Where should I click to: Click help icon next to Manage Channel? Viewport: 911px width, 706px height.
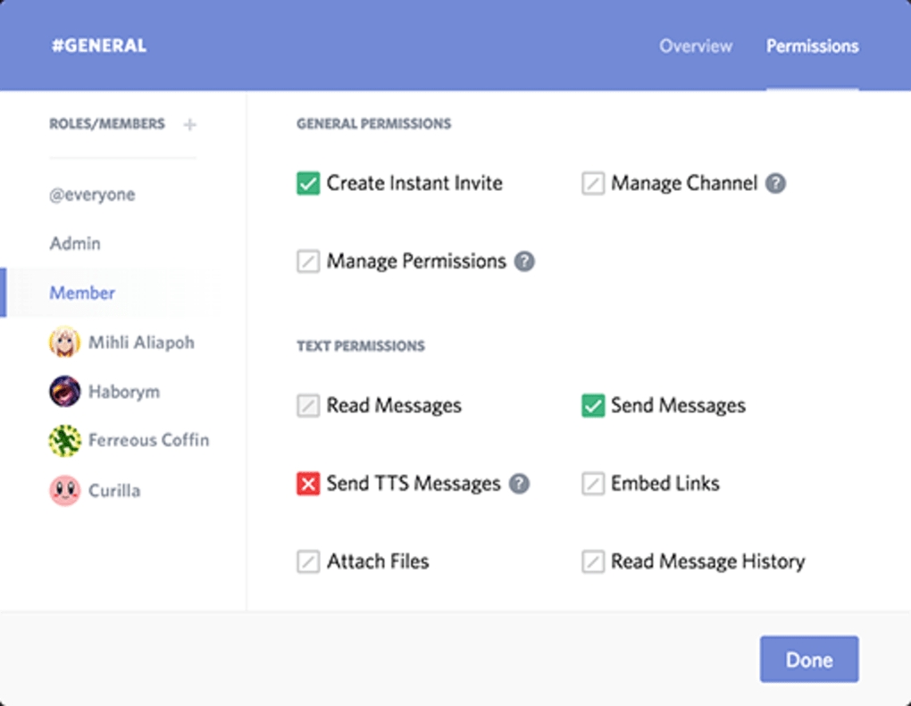pos(776,184)
